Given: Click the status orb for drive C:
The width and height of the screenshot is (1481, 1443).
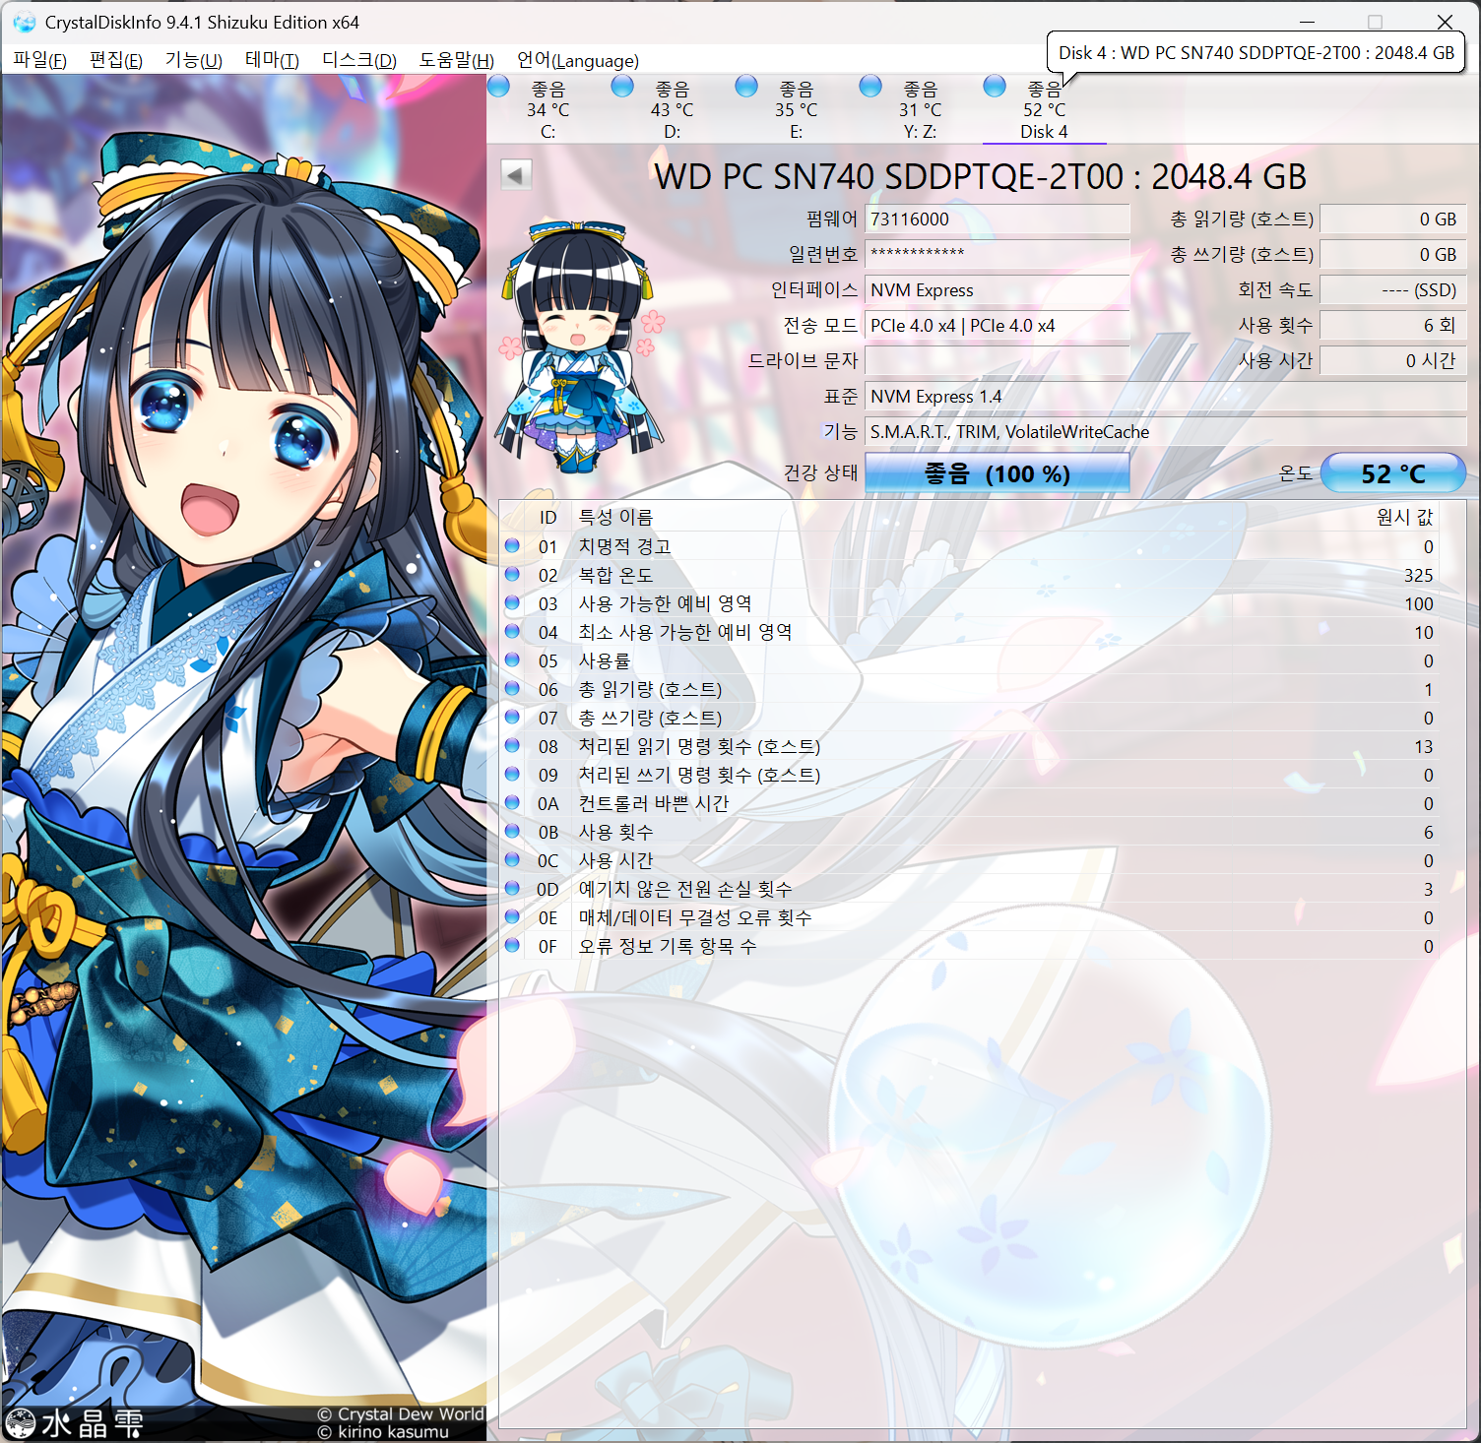Looking at the screenshot, I should click(498, 87).
